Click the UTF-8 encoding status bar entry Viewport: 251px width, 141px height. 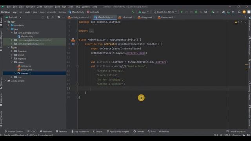(227, 135)
